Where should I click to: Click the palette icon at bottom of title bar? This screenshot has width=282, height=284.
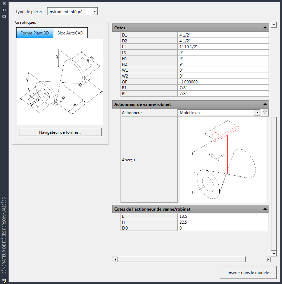[4, 281]
